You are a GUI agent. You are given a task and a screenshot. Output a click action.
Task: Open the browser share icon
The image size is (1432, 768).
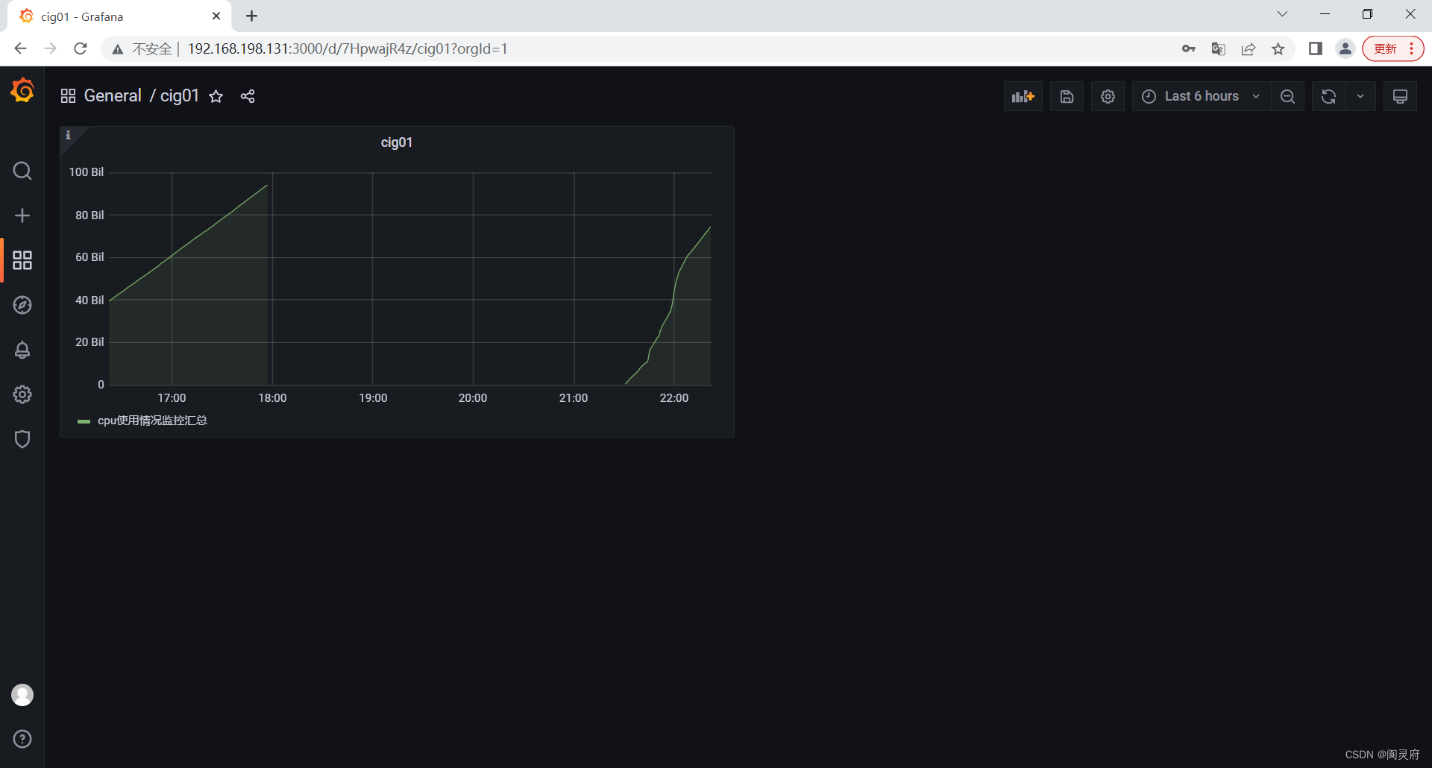coord(1249,48)
